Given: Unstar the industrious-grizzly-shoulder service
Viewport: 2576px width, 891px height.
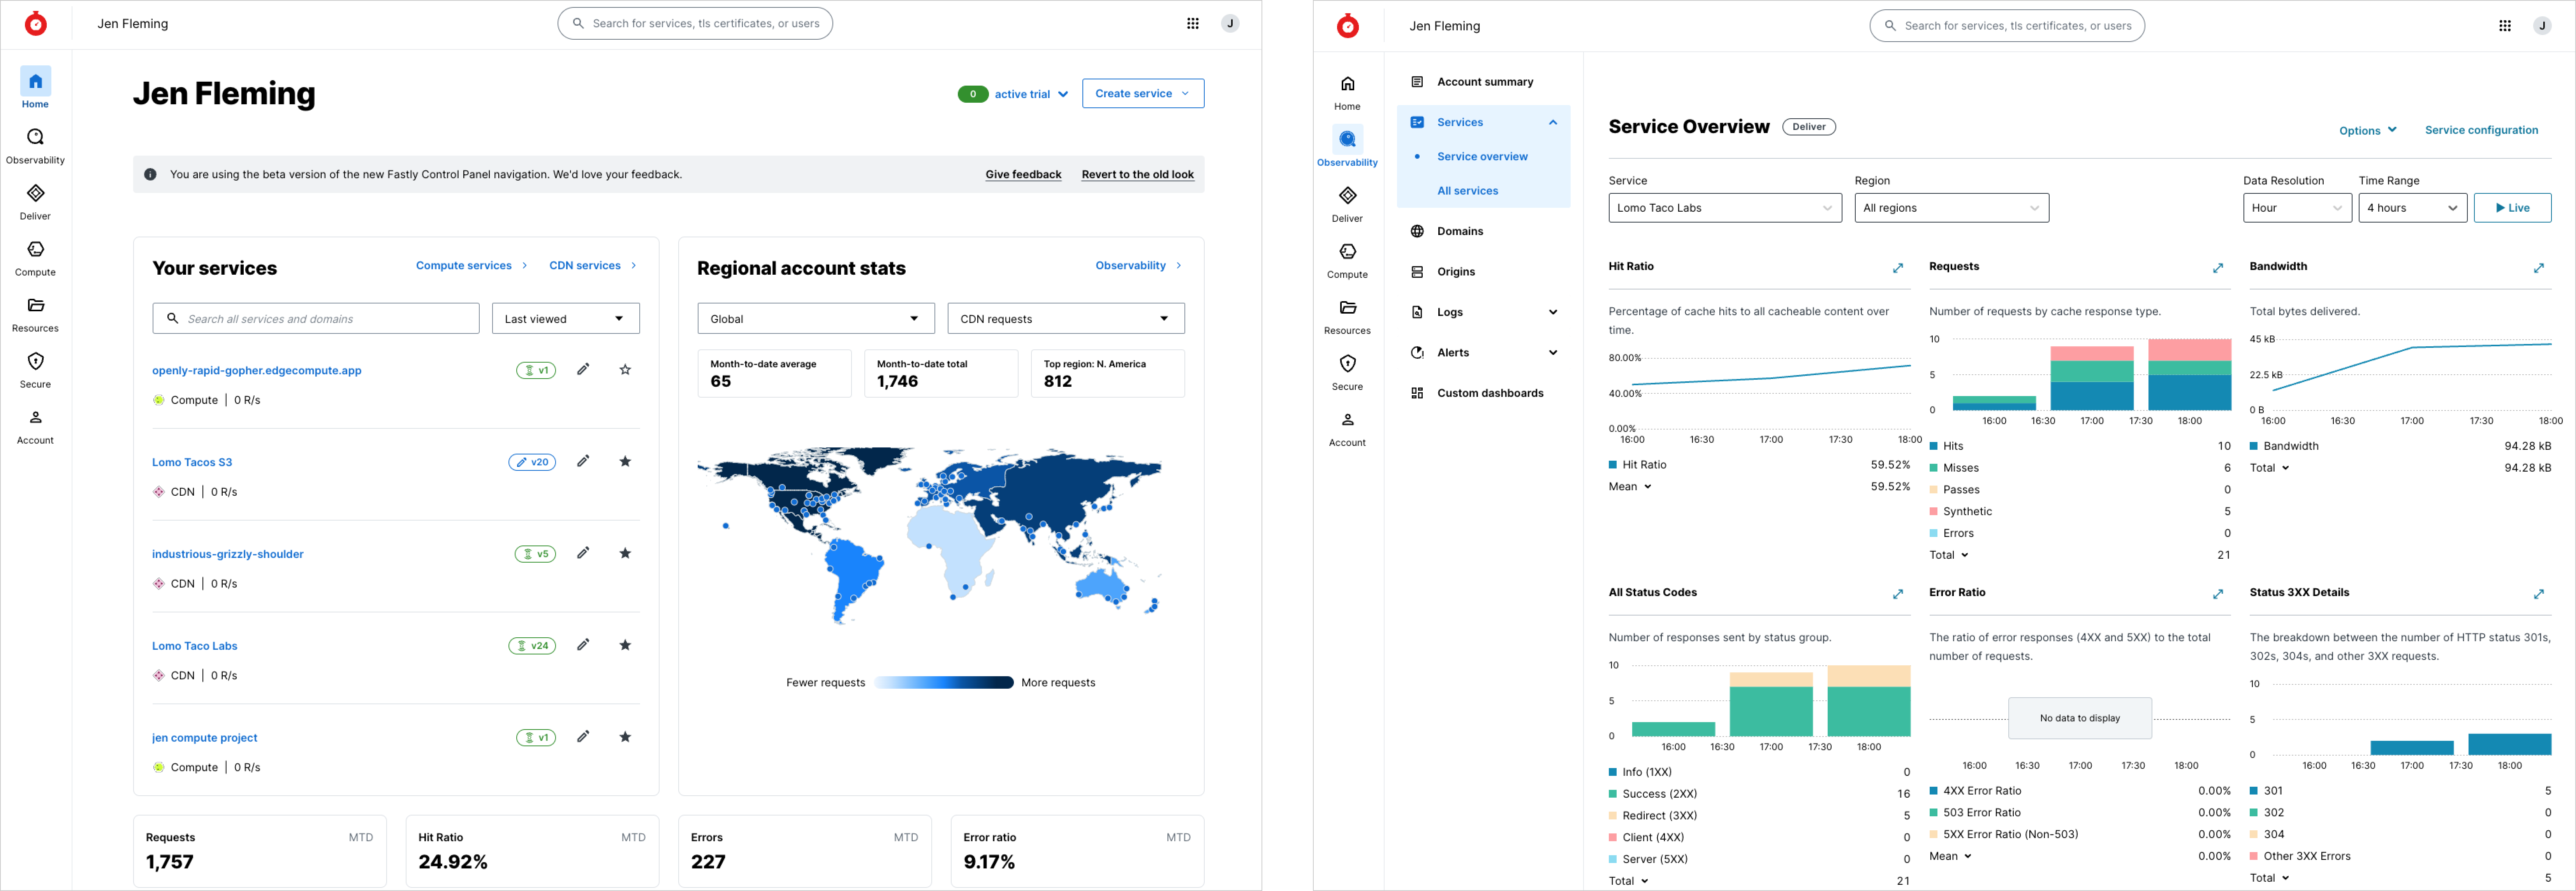Looking at the screenshot, I should (x=625, y=553).
